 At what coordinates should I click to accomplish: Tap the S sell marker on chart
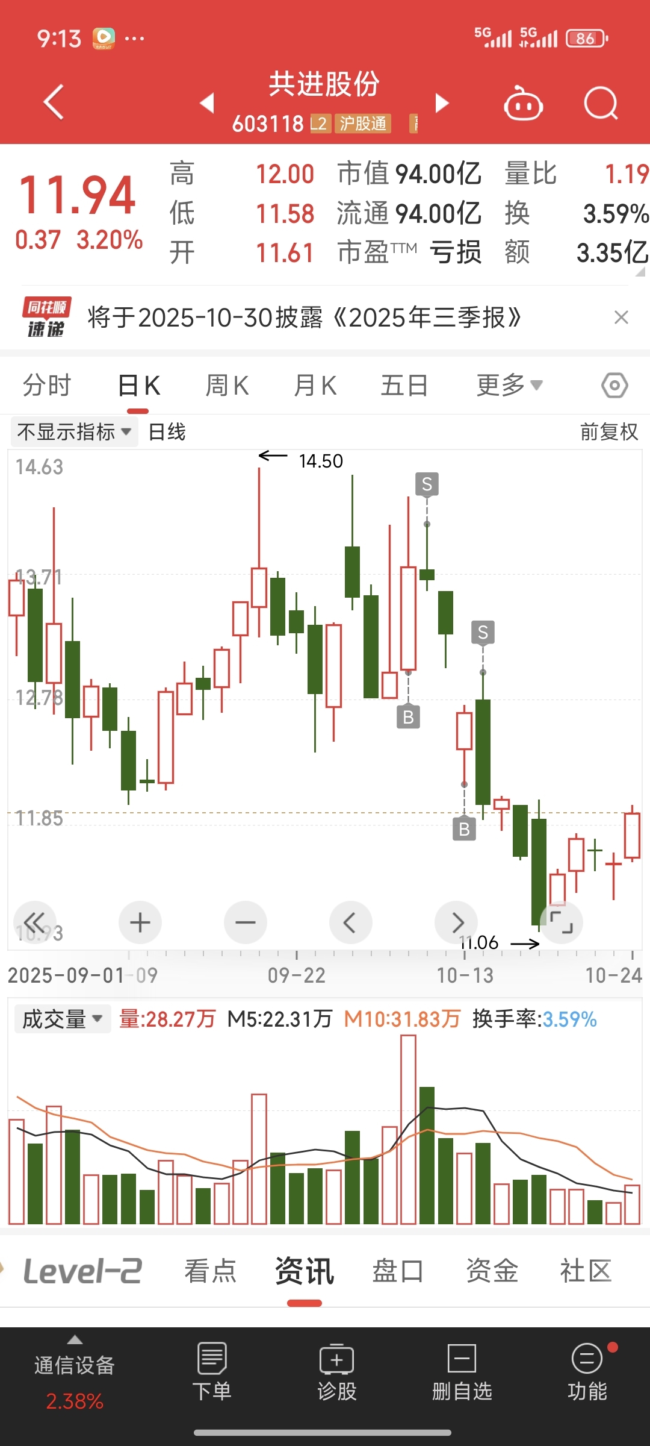427,484
